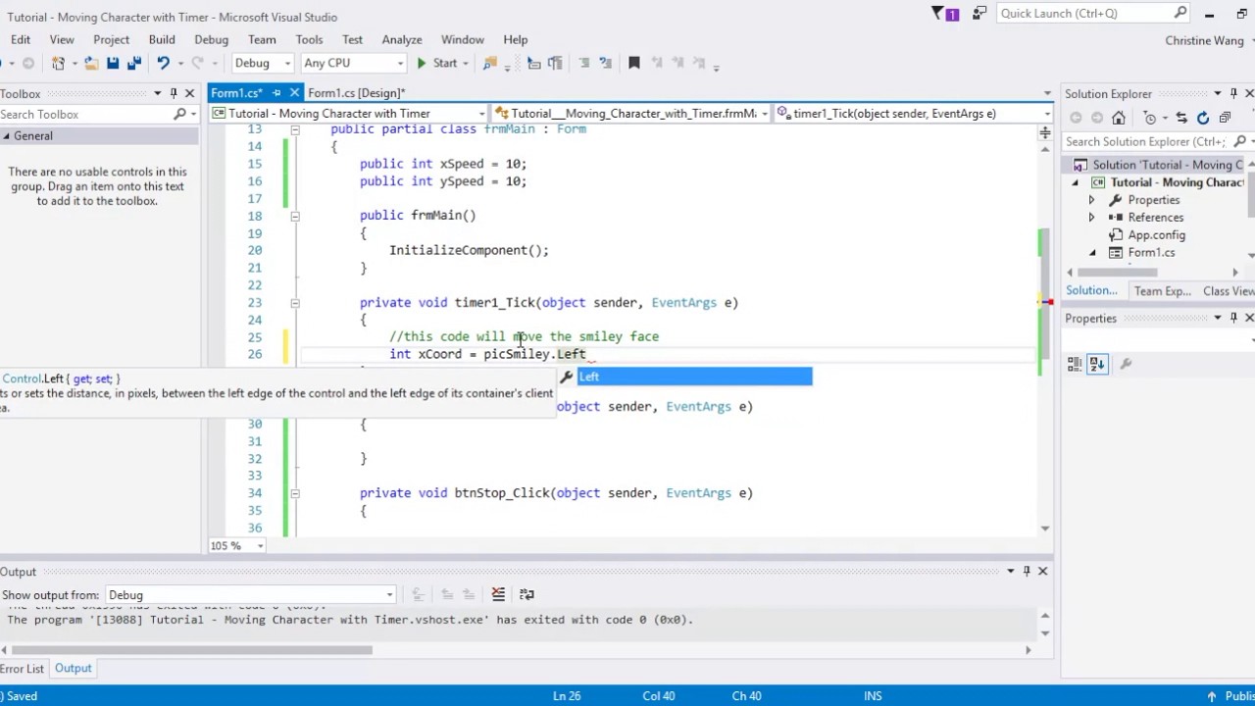Click the Christine Wang account name

(1204, 40)
